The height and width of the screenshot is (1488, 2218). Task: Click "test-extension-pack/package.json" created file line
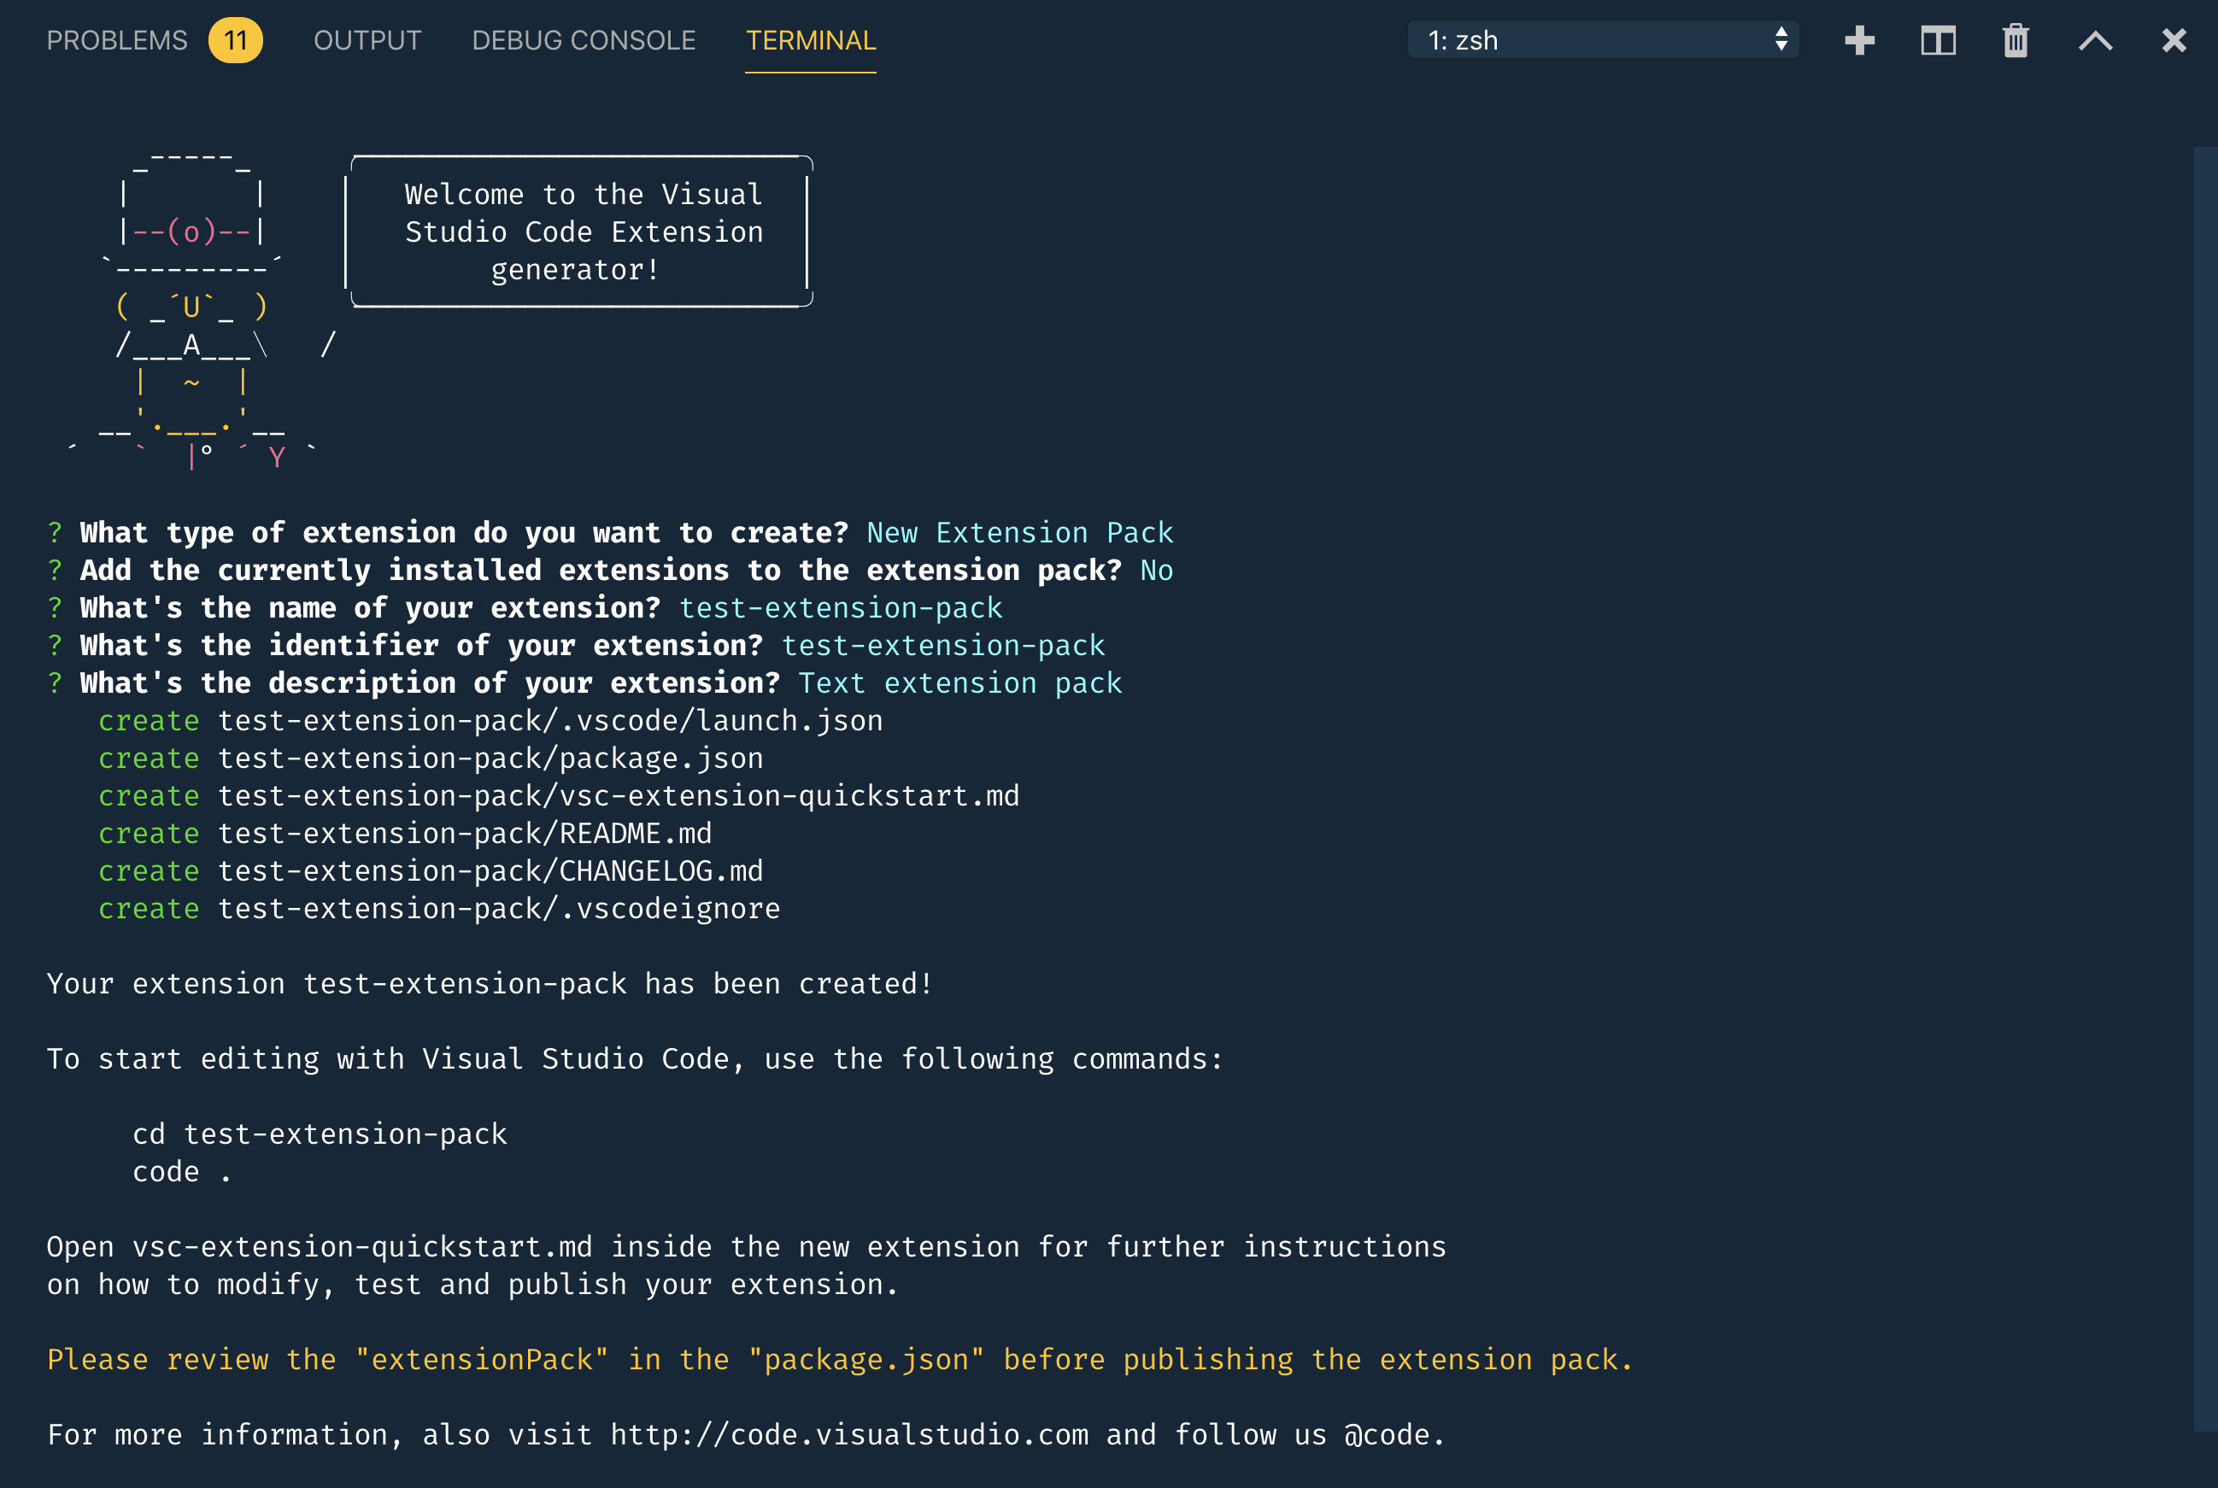click(x=490, y=759)
